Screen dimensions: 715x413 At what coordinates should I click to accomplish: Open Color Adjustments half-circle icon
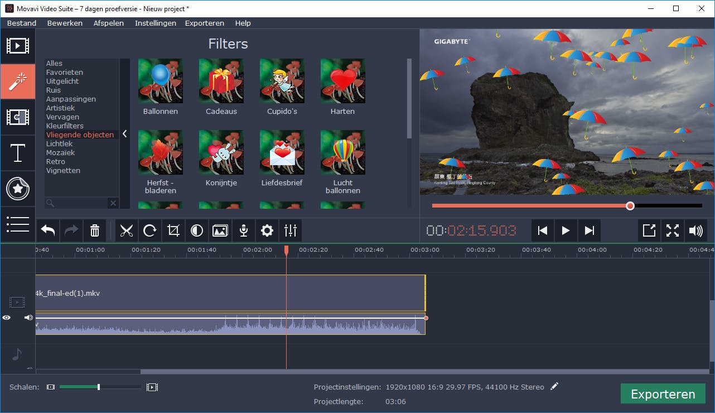197,230
